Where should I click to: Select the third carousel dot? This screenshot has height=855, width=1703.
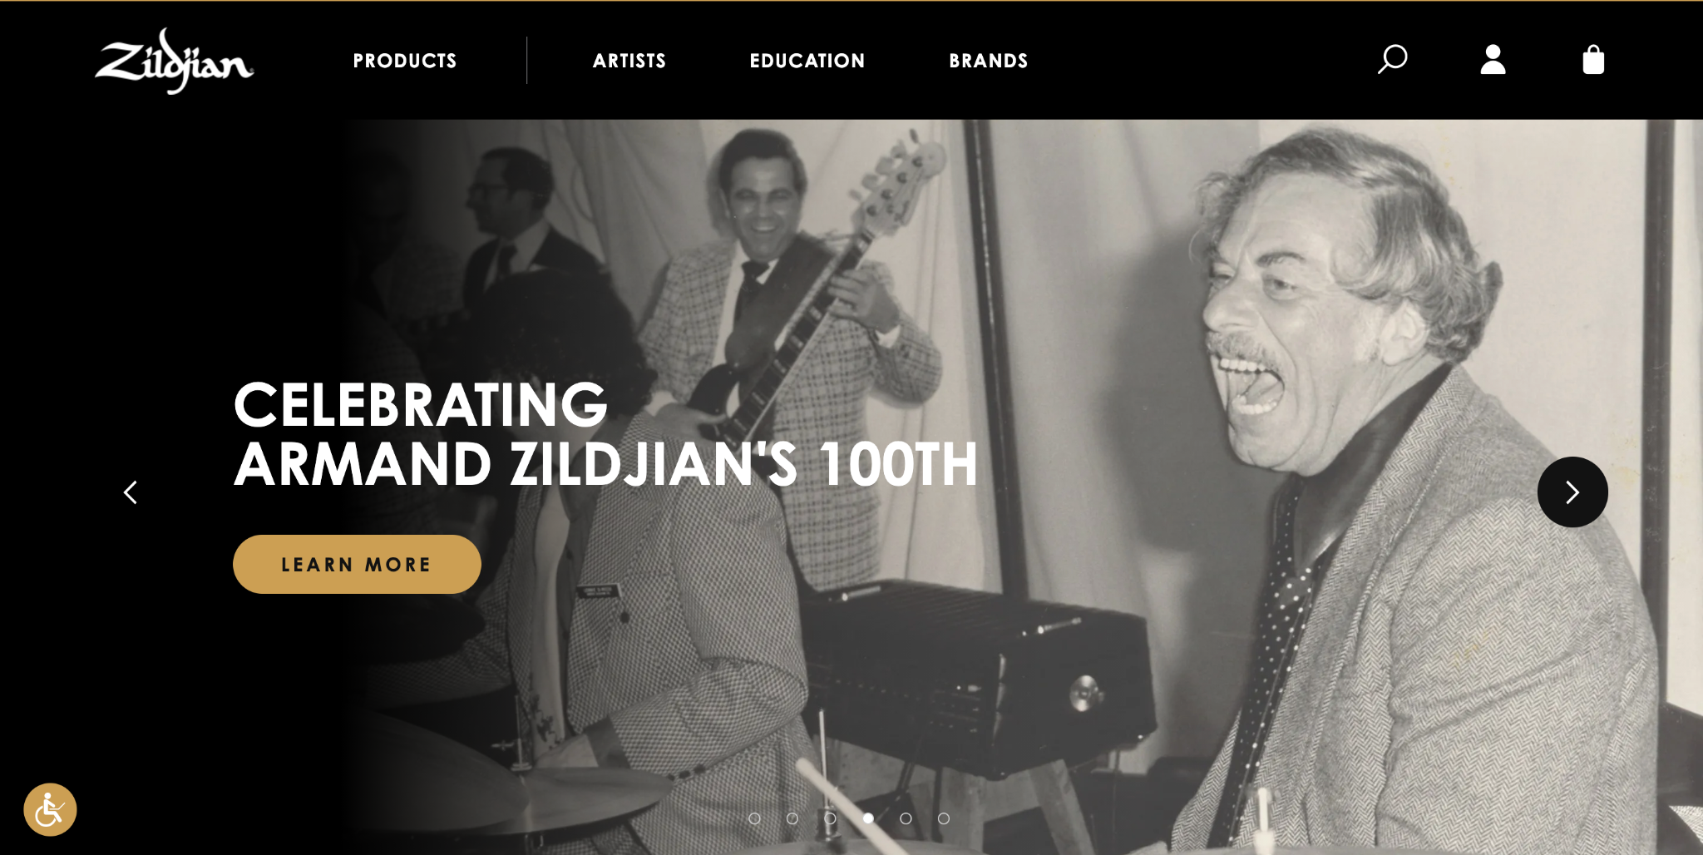click(x=830, y=818)
